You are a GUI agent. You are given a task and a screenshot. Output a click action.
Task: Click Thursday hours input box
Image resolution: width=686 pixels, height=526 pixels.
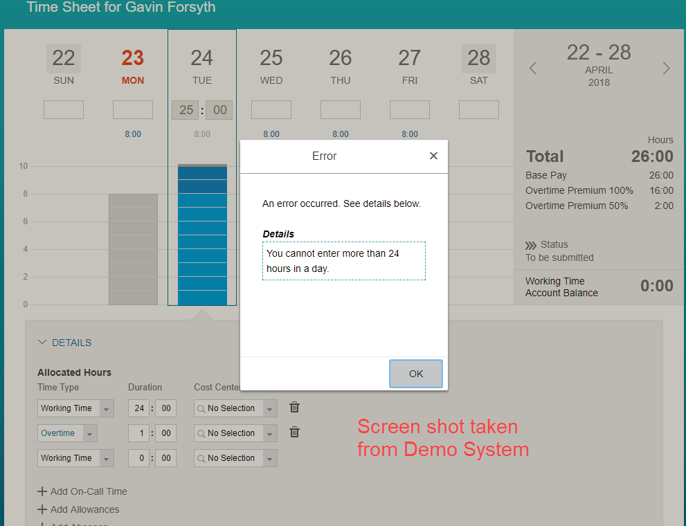coord(341,110)
